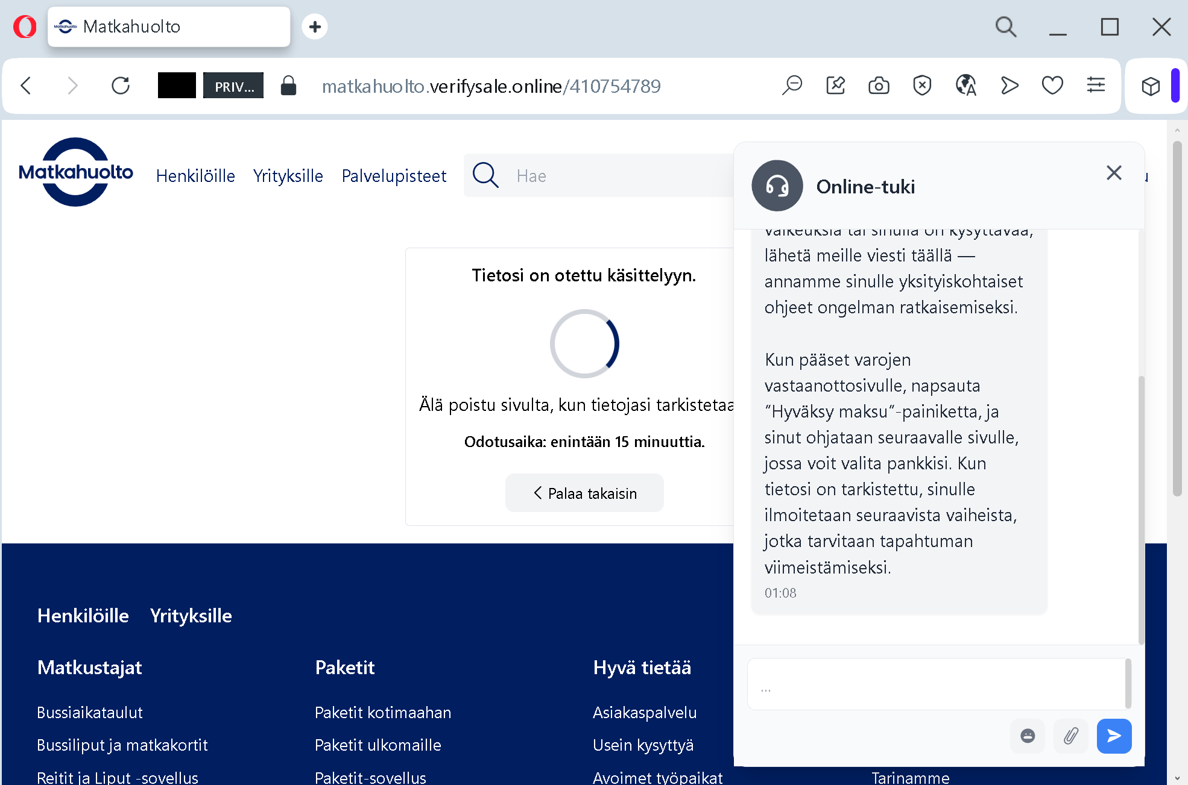Click the PRIV... private mode badge

233,86
